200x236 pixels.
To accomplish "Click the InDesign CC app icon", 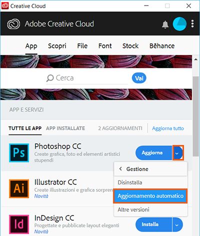I will 19,224.
